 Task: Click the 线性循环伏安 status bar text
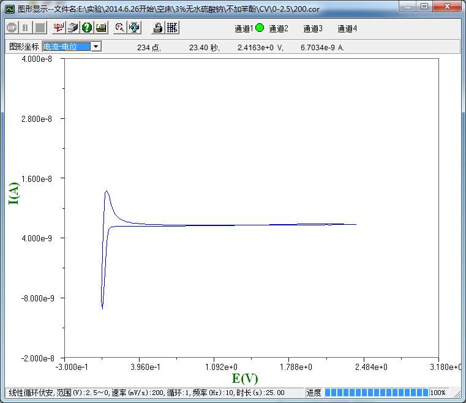point(146,393)
